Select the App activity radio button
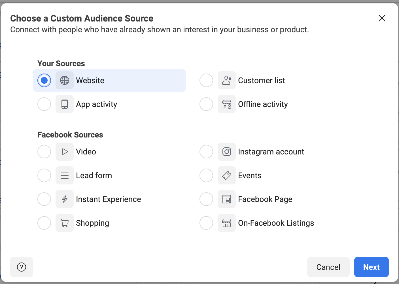This screenshot has height=284, width=399. click(44, 104)
